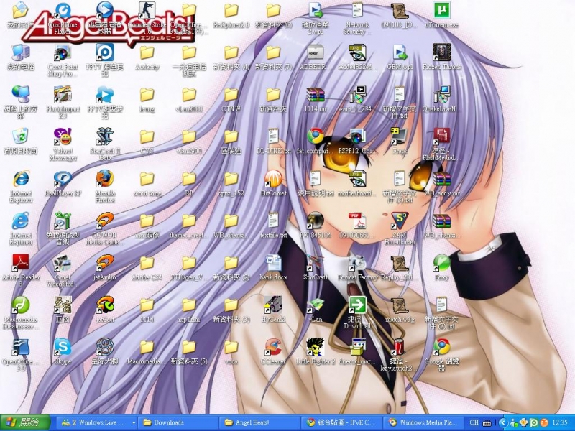Image resolution: width=575 pixels, height=431 pixels.
Task: Click the CH language indicator
Action: click(474, 422)
